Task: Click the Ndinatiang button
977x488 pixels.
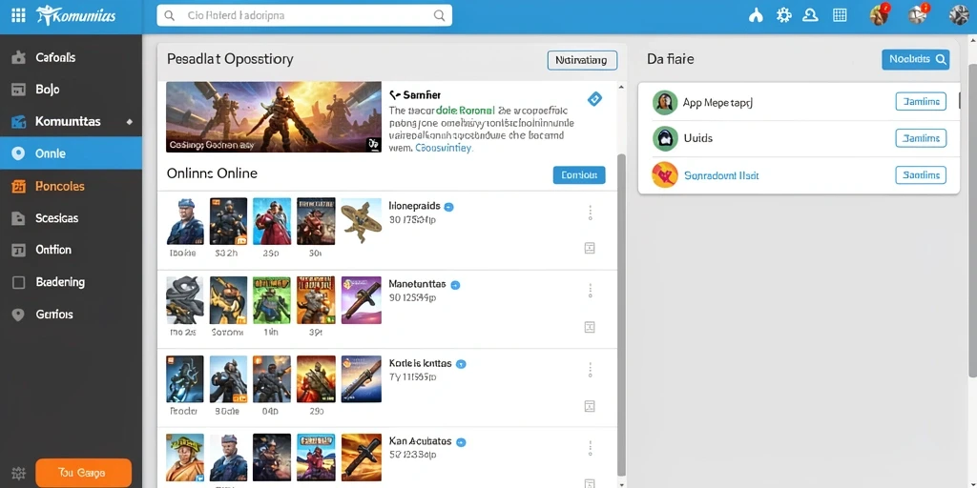Action: (582, 60)
